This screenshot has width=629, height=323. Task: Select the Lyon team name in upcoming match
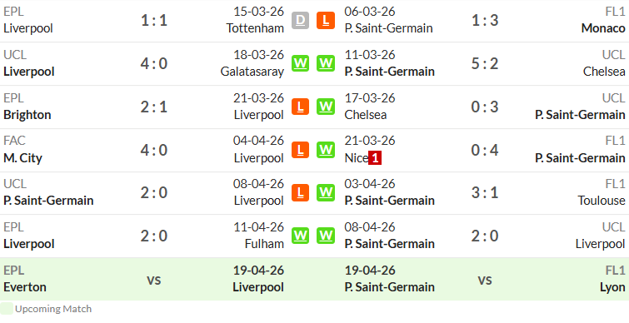[x=612, y=287]
